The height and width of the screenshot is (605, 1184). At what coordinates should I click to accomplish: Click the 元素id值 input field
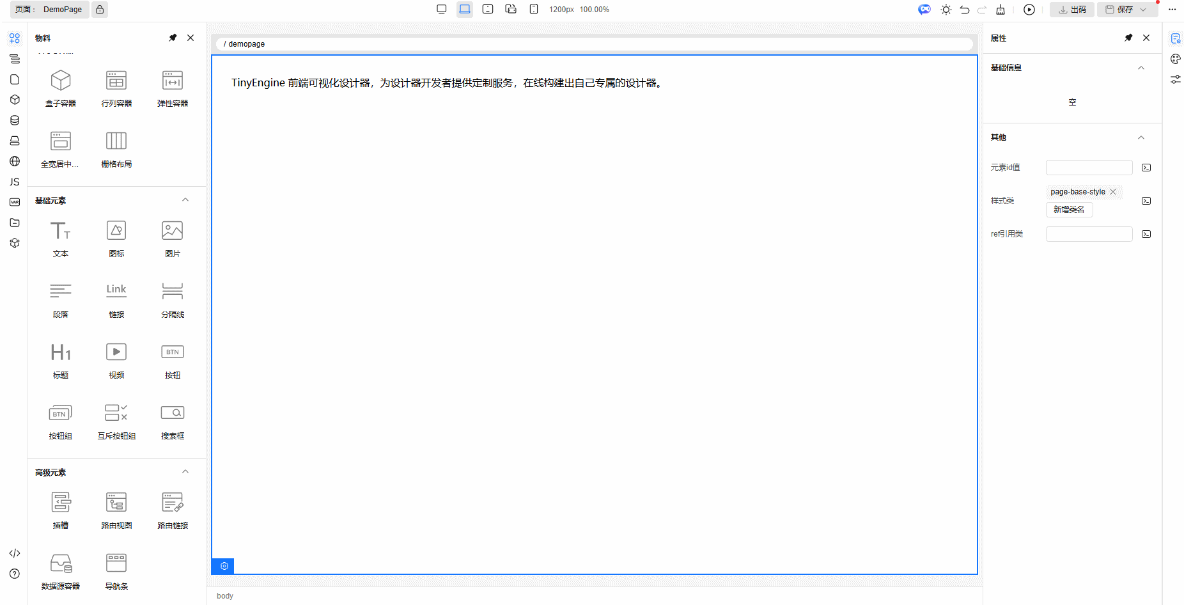(1089, 167)
